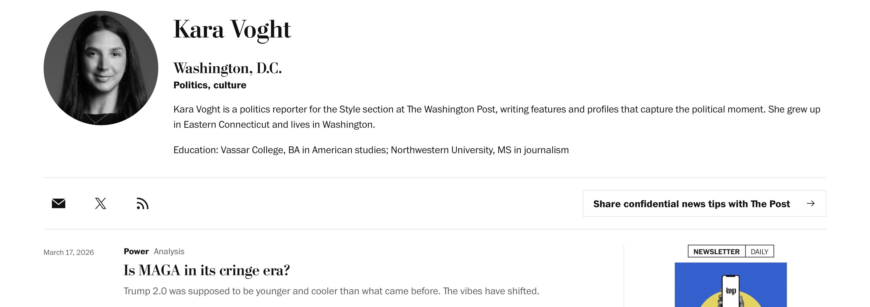870x307 pixels.
Task: Click the wp logo on phone illustration
Action: [731, 290]
